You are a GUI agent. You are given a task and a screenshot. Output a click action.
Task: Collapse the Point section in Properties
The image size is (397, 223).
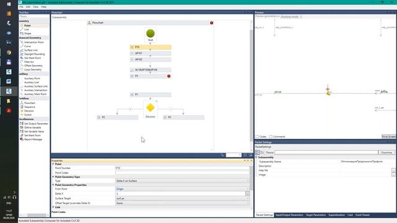pos(53,164)
